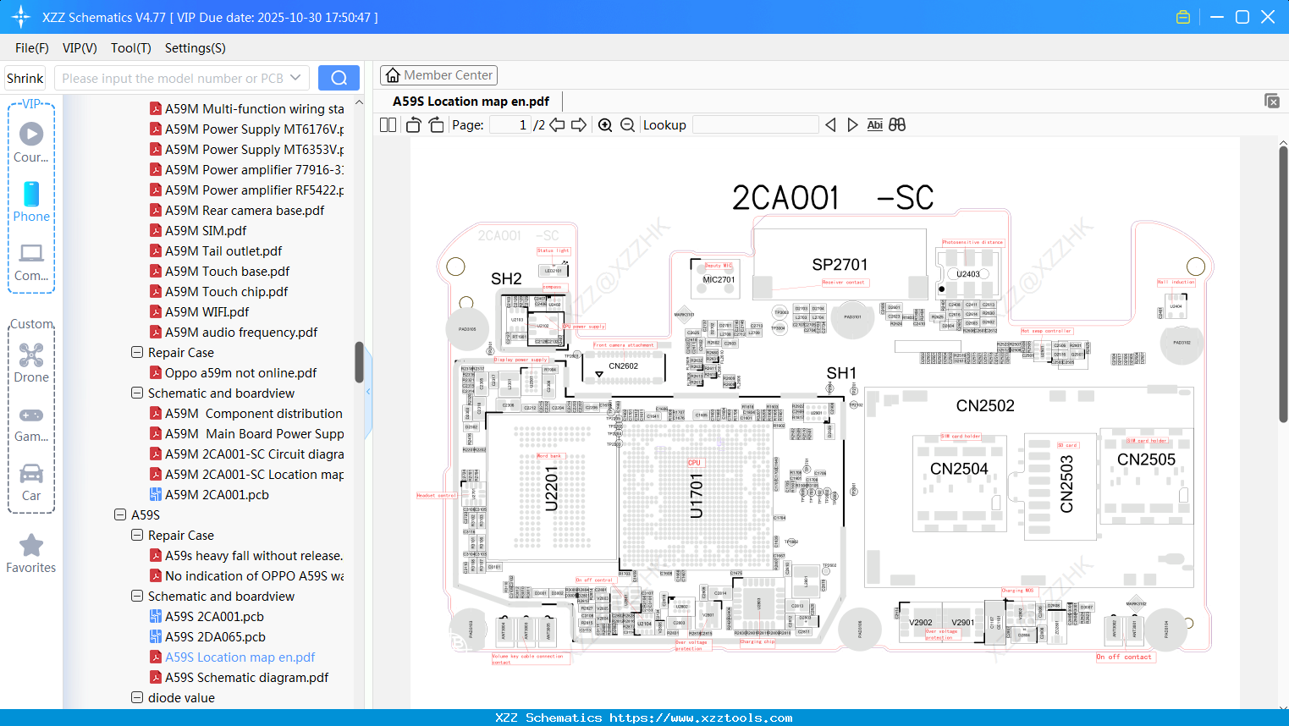Open A59M audio frequency.pdf
The height and width of the screenshot is (726, 1289).
coord(241,332)
